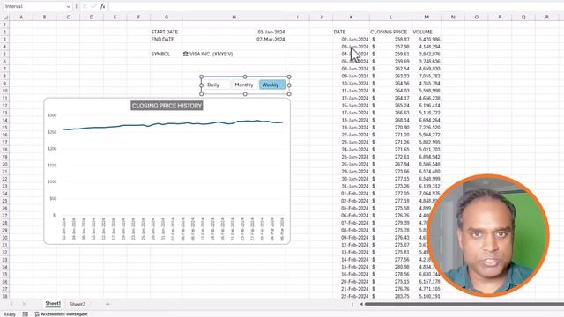This screenshot has height=317, width=564.
Task: Click the CLOSING PRICE heading cell
Action: pos(389,32)
